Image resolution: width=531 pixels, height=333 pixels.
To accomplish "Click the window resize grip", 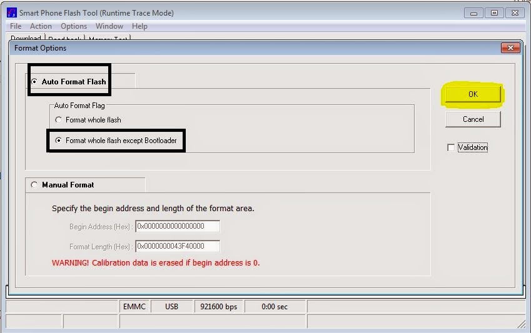I will (x=522, y=324).
